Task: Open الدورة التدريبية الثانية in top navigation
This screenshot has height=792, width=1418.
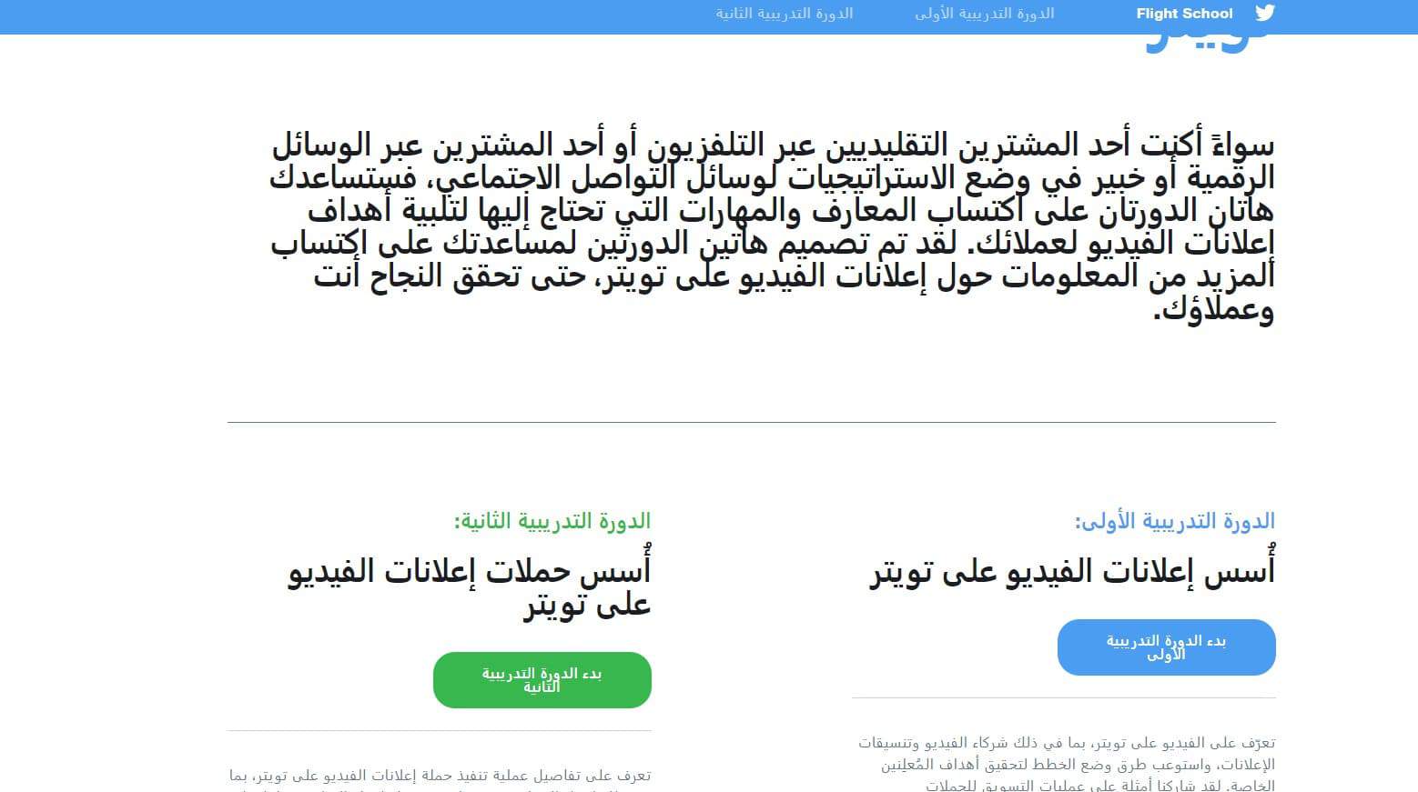Action: click(784, 14)
